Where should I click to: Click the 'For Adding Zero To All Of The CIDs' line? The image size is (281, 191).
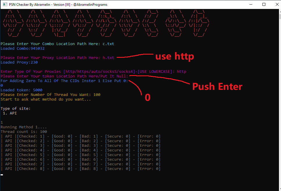click(64, 81)
